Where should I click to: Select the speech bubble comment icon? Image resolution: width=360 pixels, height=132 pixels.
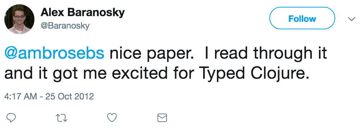pos(11,118)
